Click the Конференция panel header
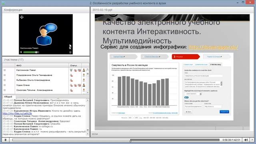Image resolution: width=256 pixels, height=144 pixels. pos(46,10)
